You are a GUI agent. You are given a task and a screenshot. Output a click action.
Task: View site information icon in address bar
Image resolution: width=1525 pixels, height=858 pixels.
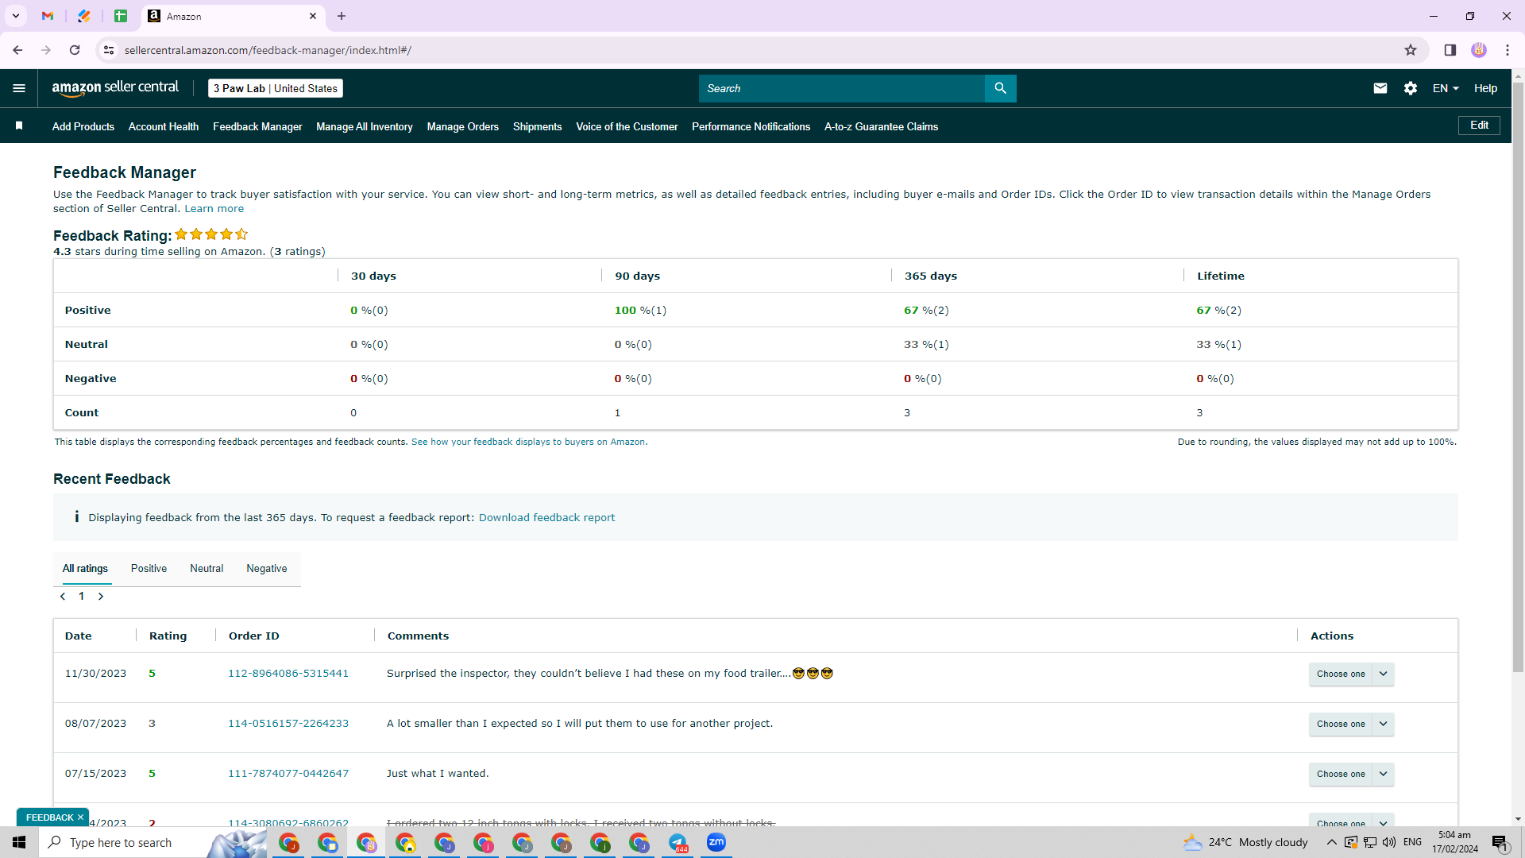[109, 50]
